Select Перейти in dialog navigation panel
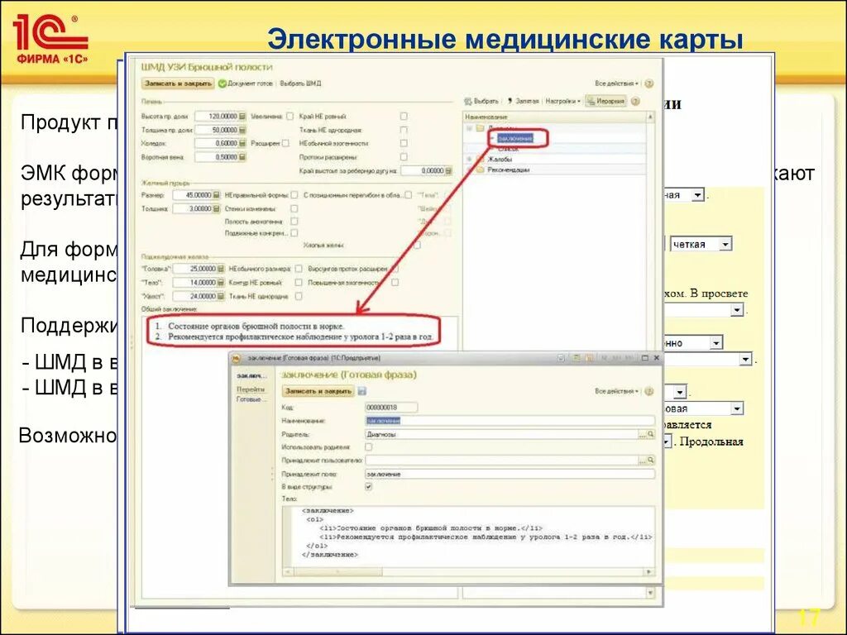The image size is (847, 635). tap(251, 389)
